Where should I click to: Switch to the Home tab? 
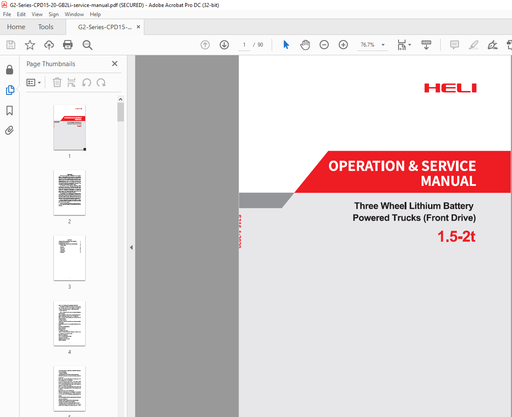[x=16, y=27]
